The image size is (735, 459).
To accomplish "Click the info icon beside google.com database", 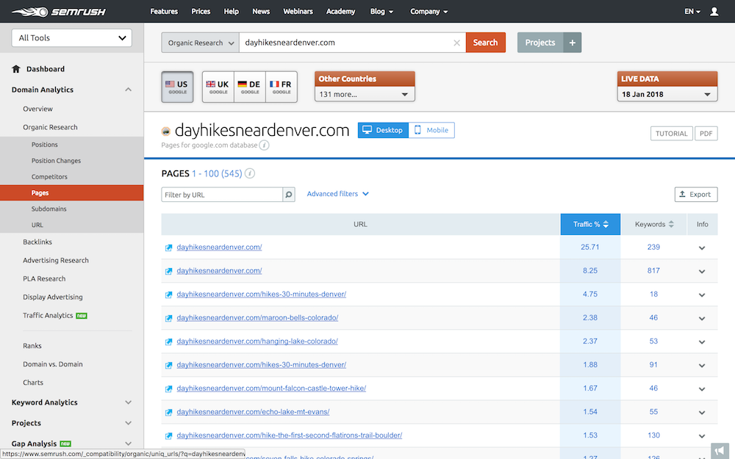I will click(x=265, y=145).
